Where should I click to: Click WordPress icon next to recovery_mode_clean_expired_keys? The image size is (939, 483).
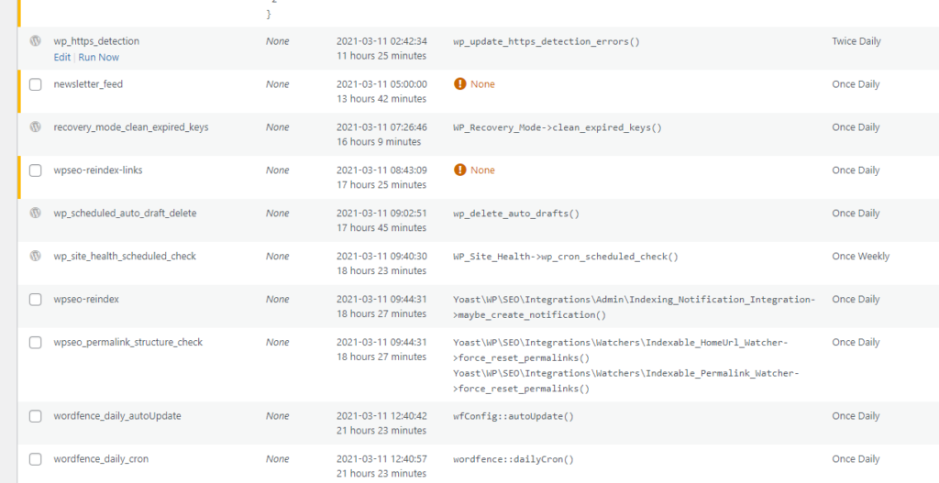coord(36,126)
